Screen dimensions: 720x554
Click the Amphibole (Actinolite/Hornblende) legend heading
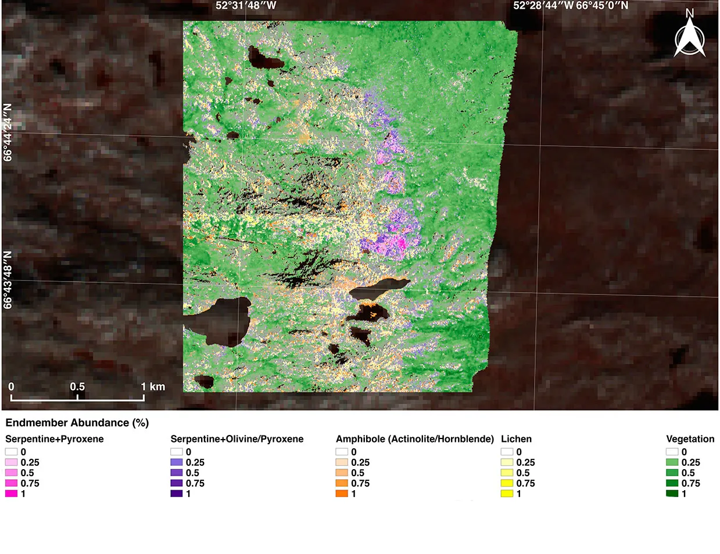click(414, 439)
